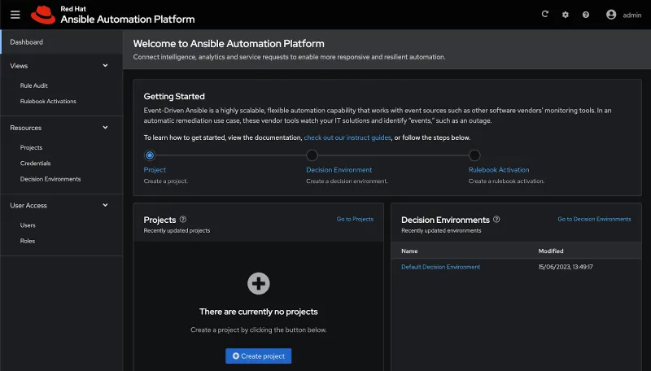Open settings gear icon in header
This screenshot has height=371, width=651.
coord(566,15)
